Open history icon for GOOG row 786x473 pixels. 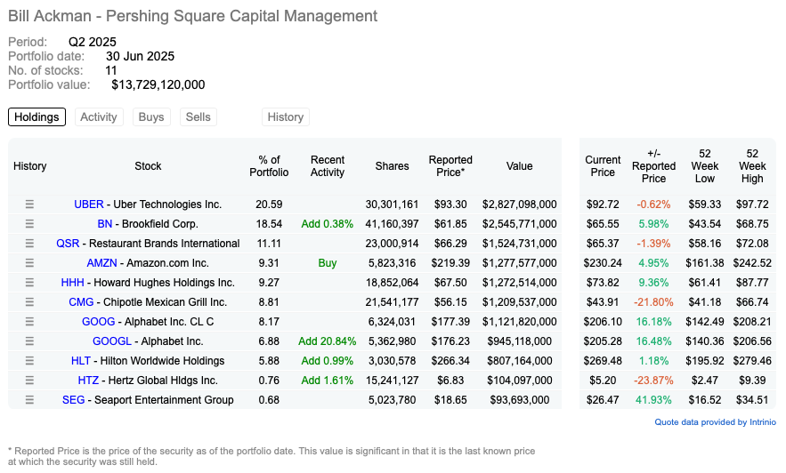[x=29, y=321]
